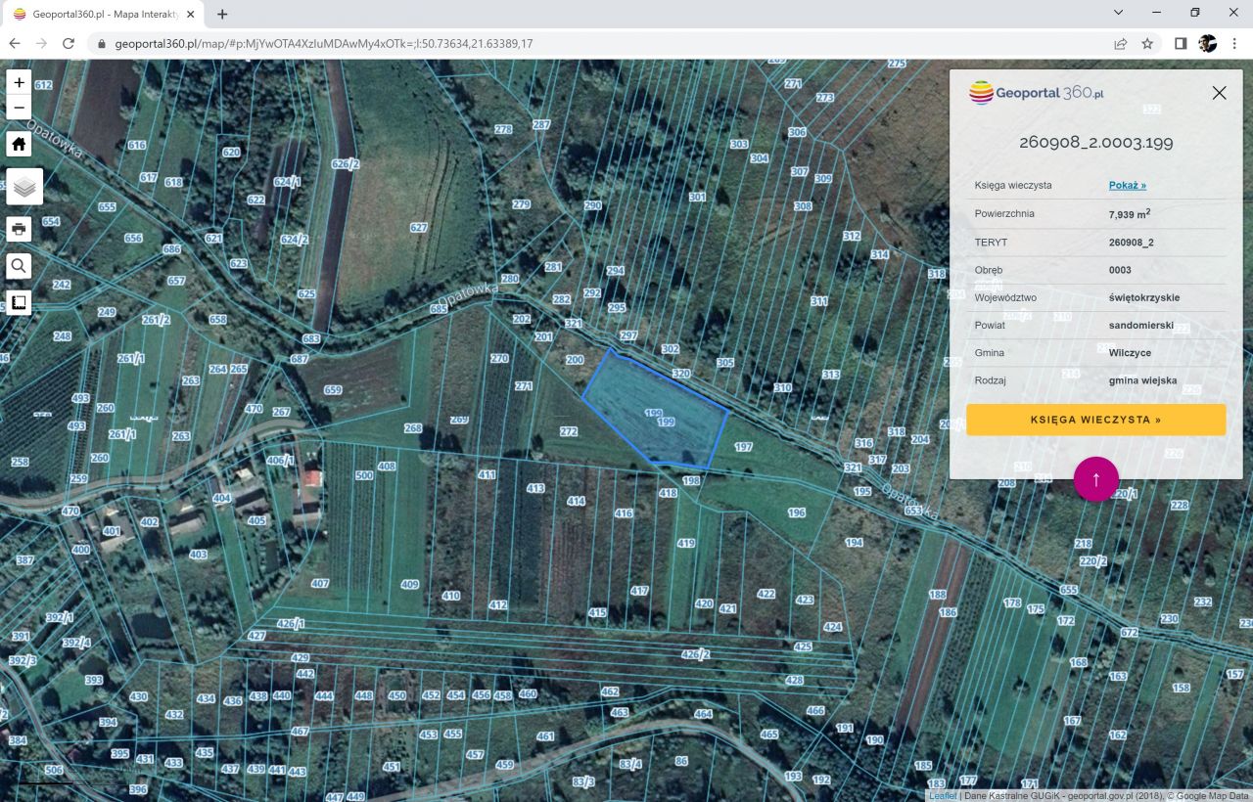Open the parcel search tool

[x=19, y=266]
